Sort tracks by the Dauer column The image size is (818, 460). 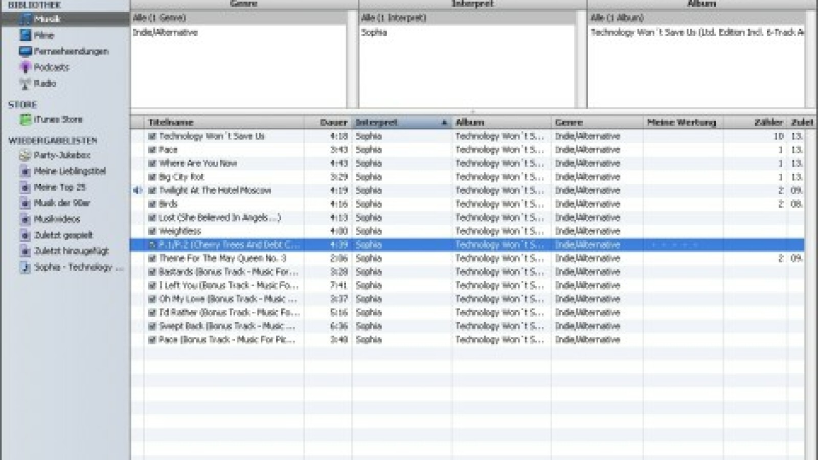(x=333, y=123)
